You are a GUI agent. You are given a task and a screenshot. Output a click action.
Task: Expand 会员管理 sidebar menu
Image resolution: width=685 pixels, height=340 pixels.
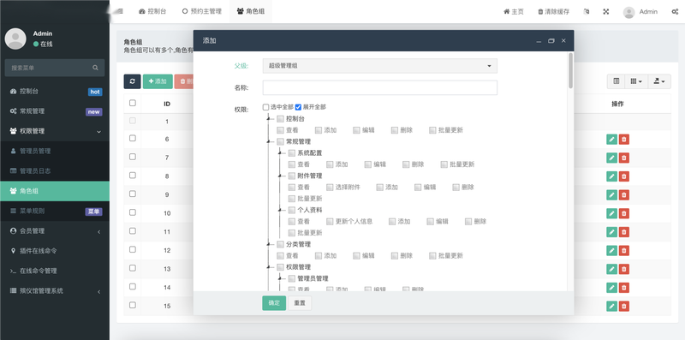coord(55,230)
